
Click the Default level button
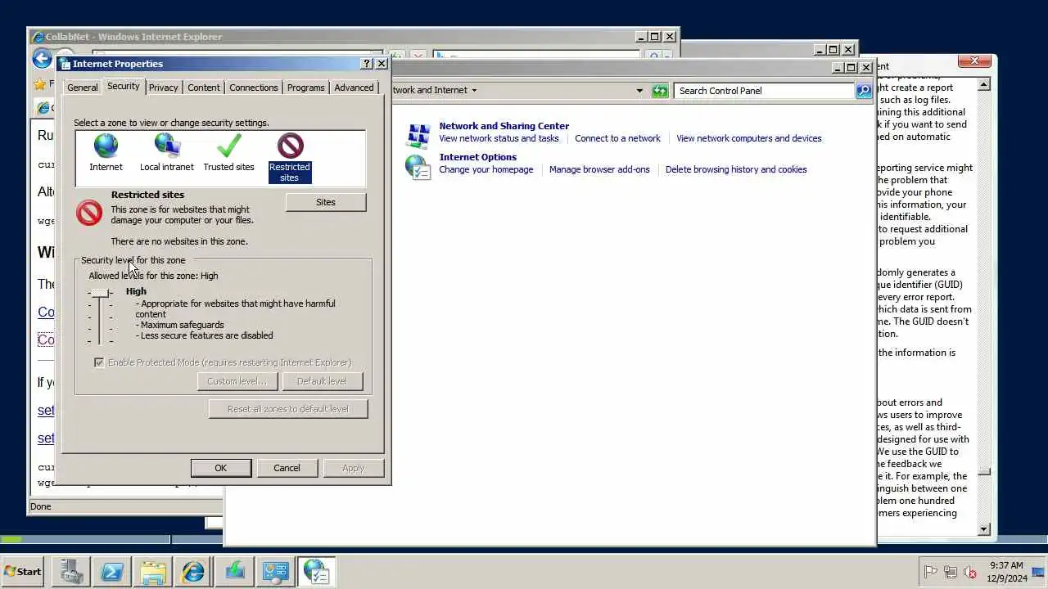(322, 381)
